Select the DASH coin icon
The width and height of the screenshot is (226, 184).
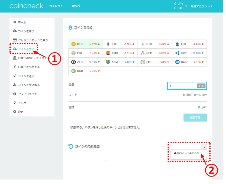tap(177, 62)
